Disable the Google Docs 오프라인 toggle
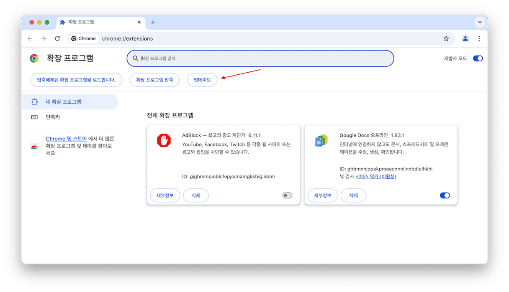Screen dimensions: 509x292 [445, 196]
